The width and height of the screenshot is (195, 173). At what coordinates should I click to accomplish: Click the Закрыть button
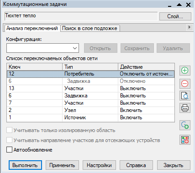point(174,165)
